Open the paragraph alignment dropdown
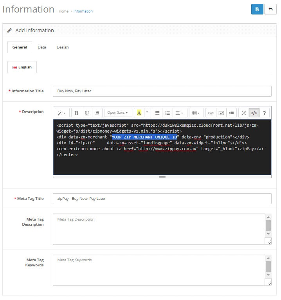 click(179, 113)
